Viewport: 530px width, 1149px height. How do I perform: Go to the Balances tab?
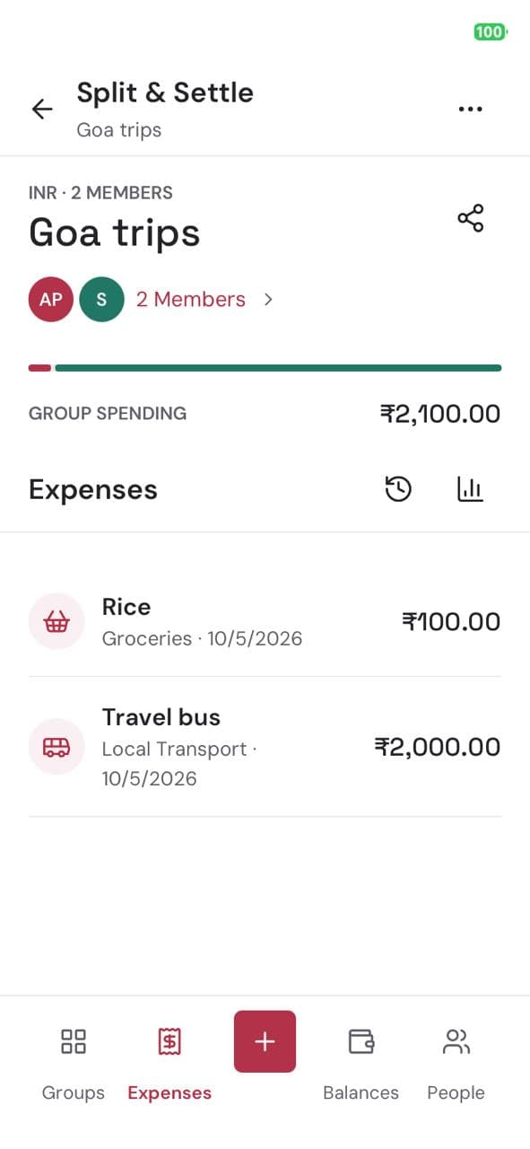(361, 1065)
